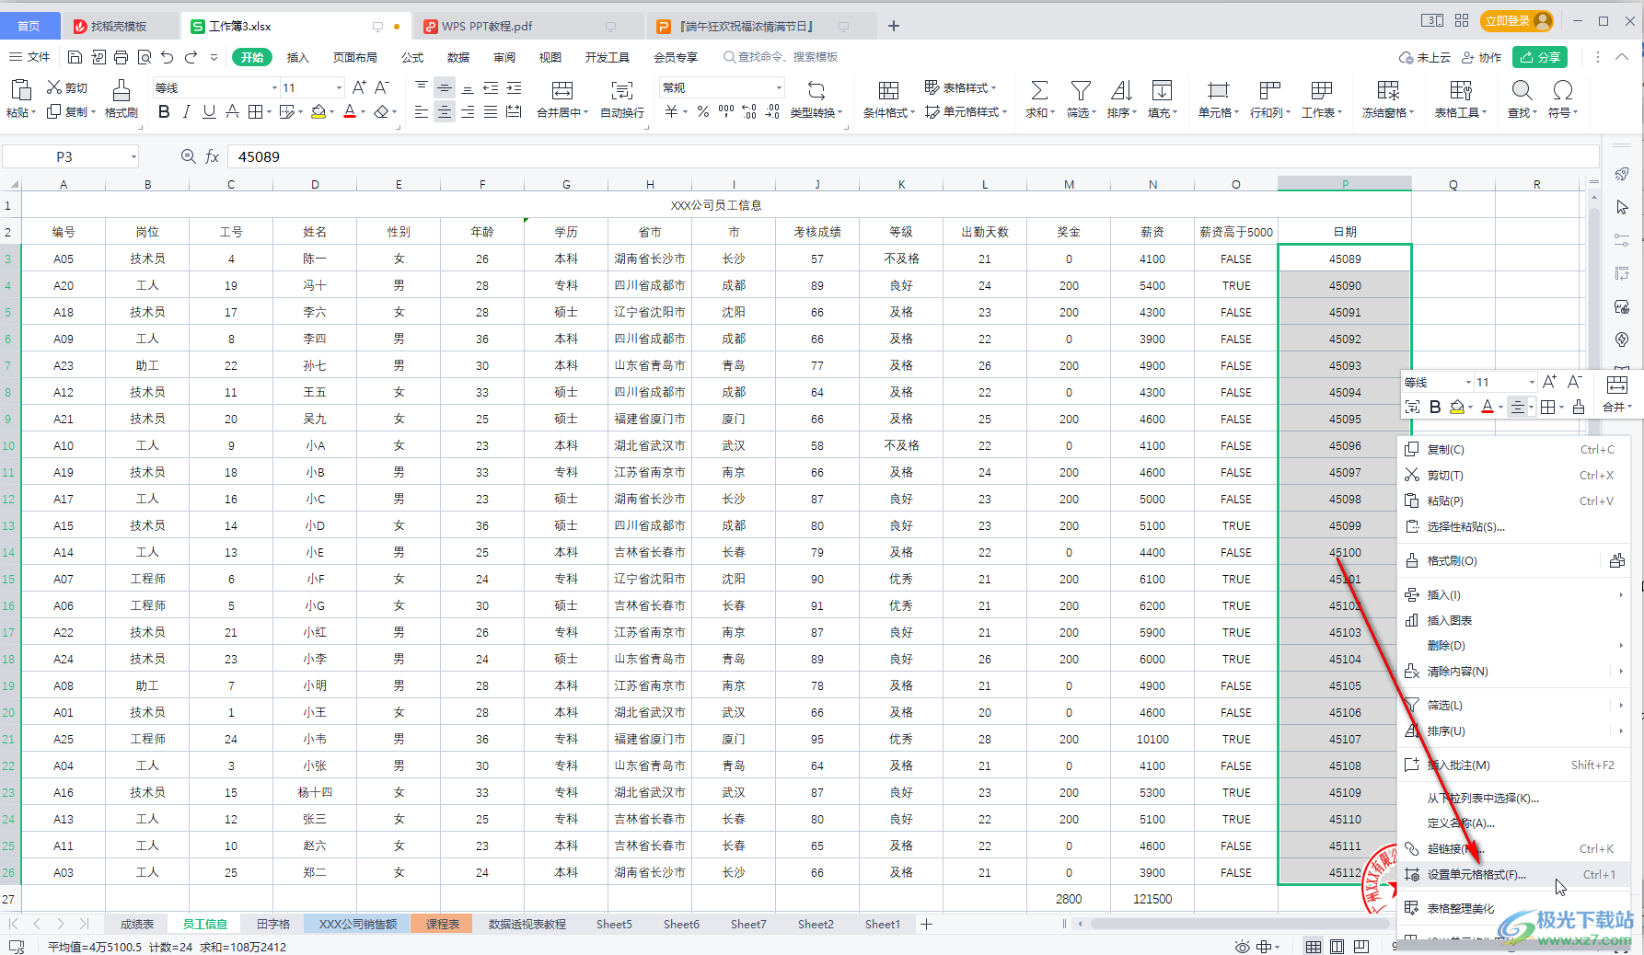Viewport: 1644px width, 955px height.
Task: Toggle bold formatting in ribbon
Action: 164,112
